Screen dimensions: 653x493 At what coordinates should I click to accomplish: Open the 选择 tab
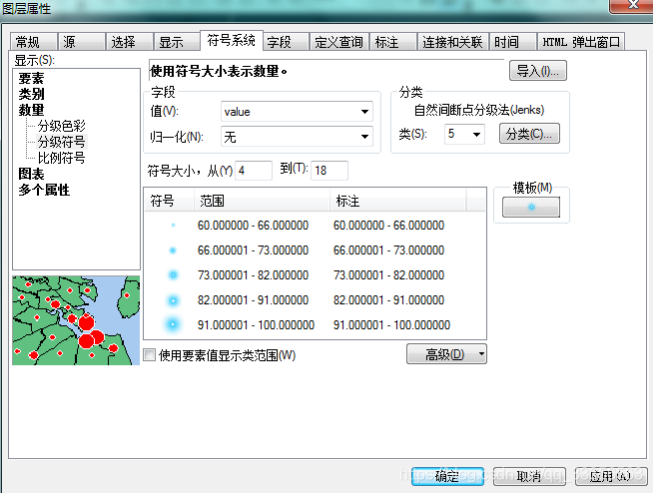[x=129, y=42]
